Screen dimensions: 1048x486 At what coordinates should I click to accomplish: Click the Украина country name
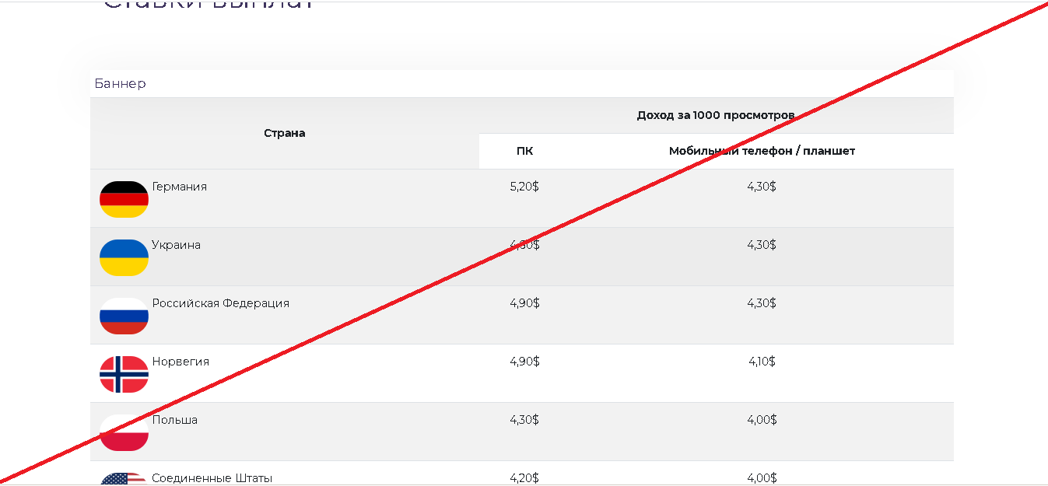pos(176,245)
